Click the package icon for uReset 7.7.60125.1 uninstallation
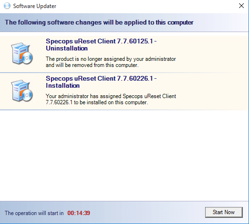The width and height of the screenshot is (249, 224). [x=22, y=54]
